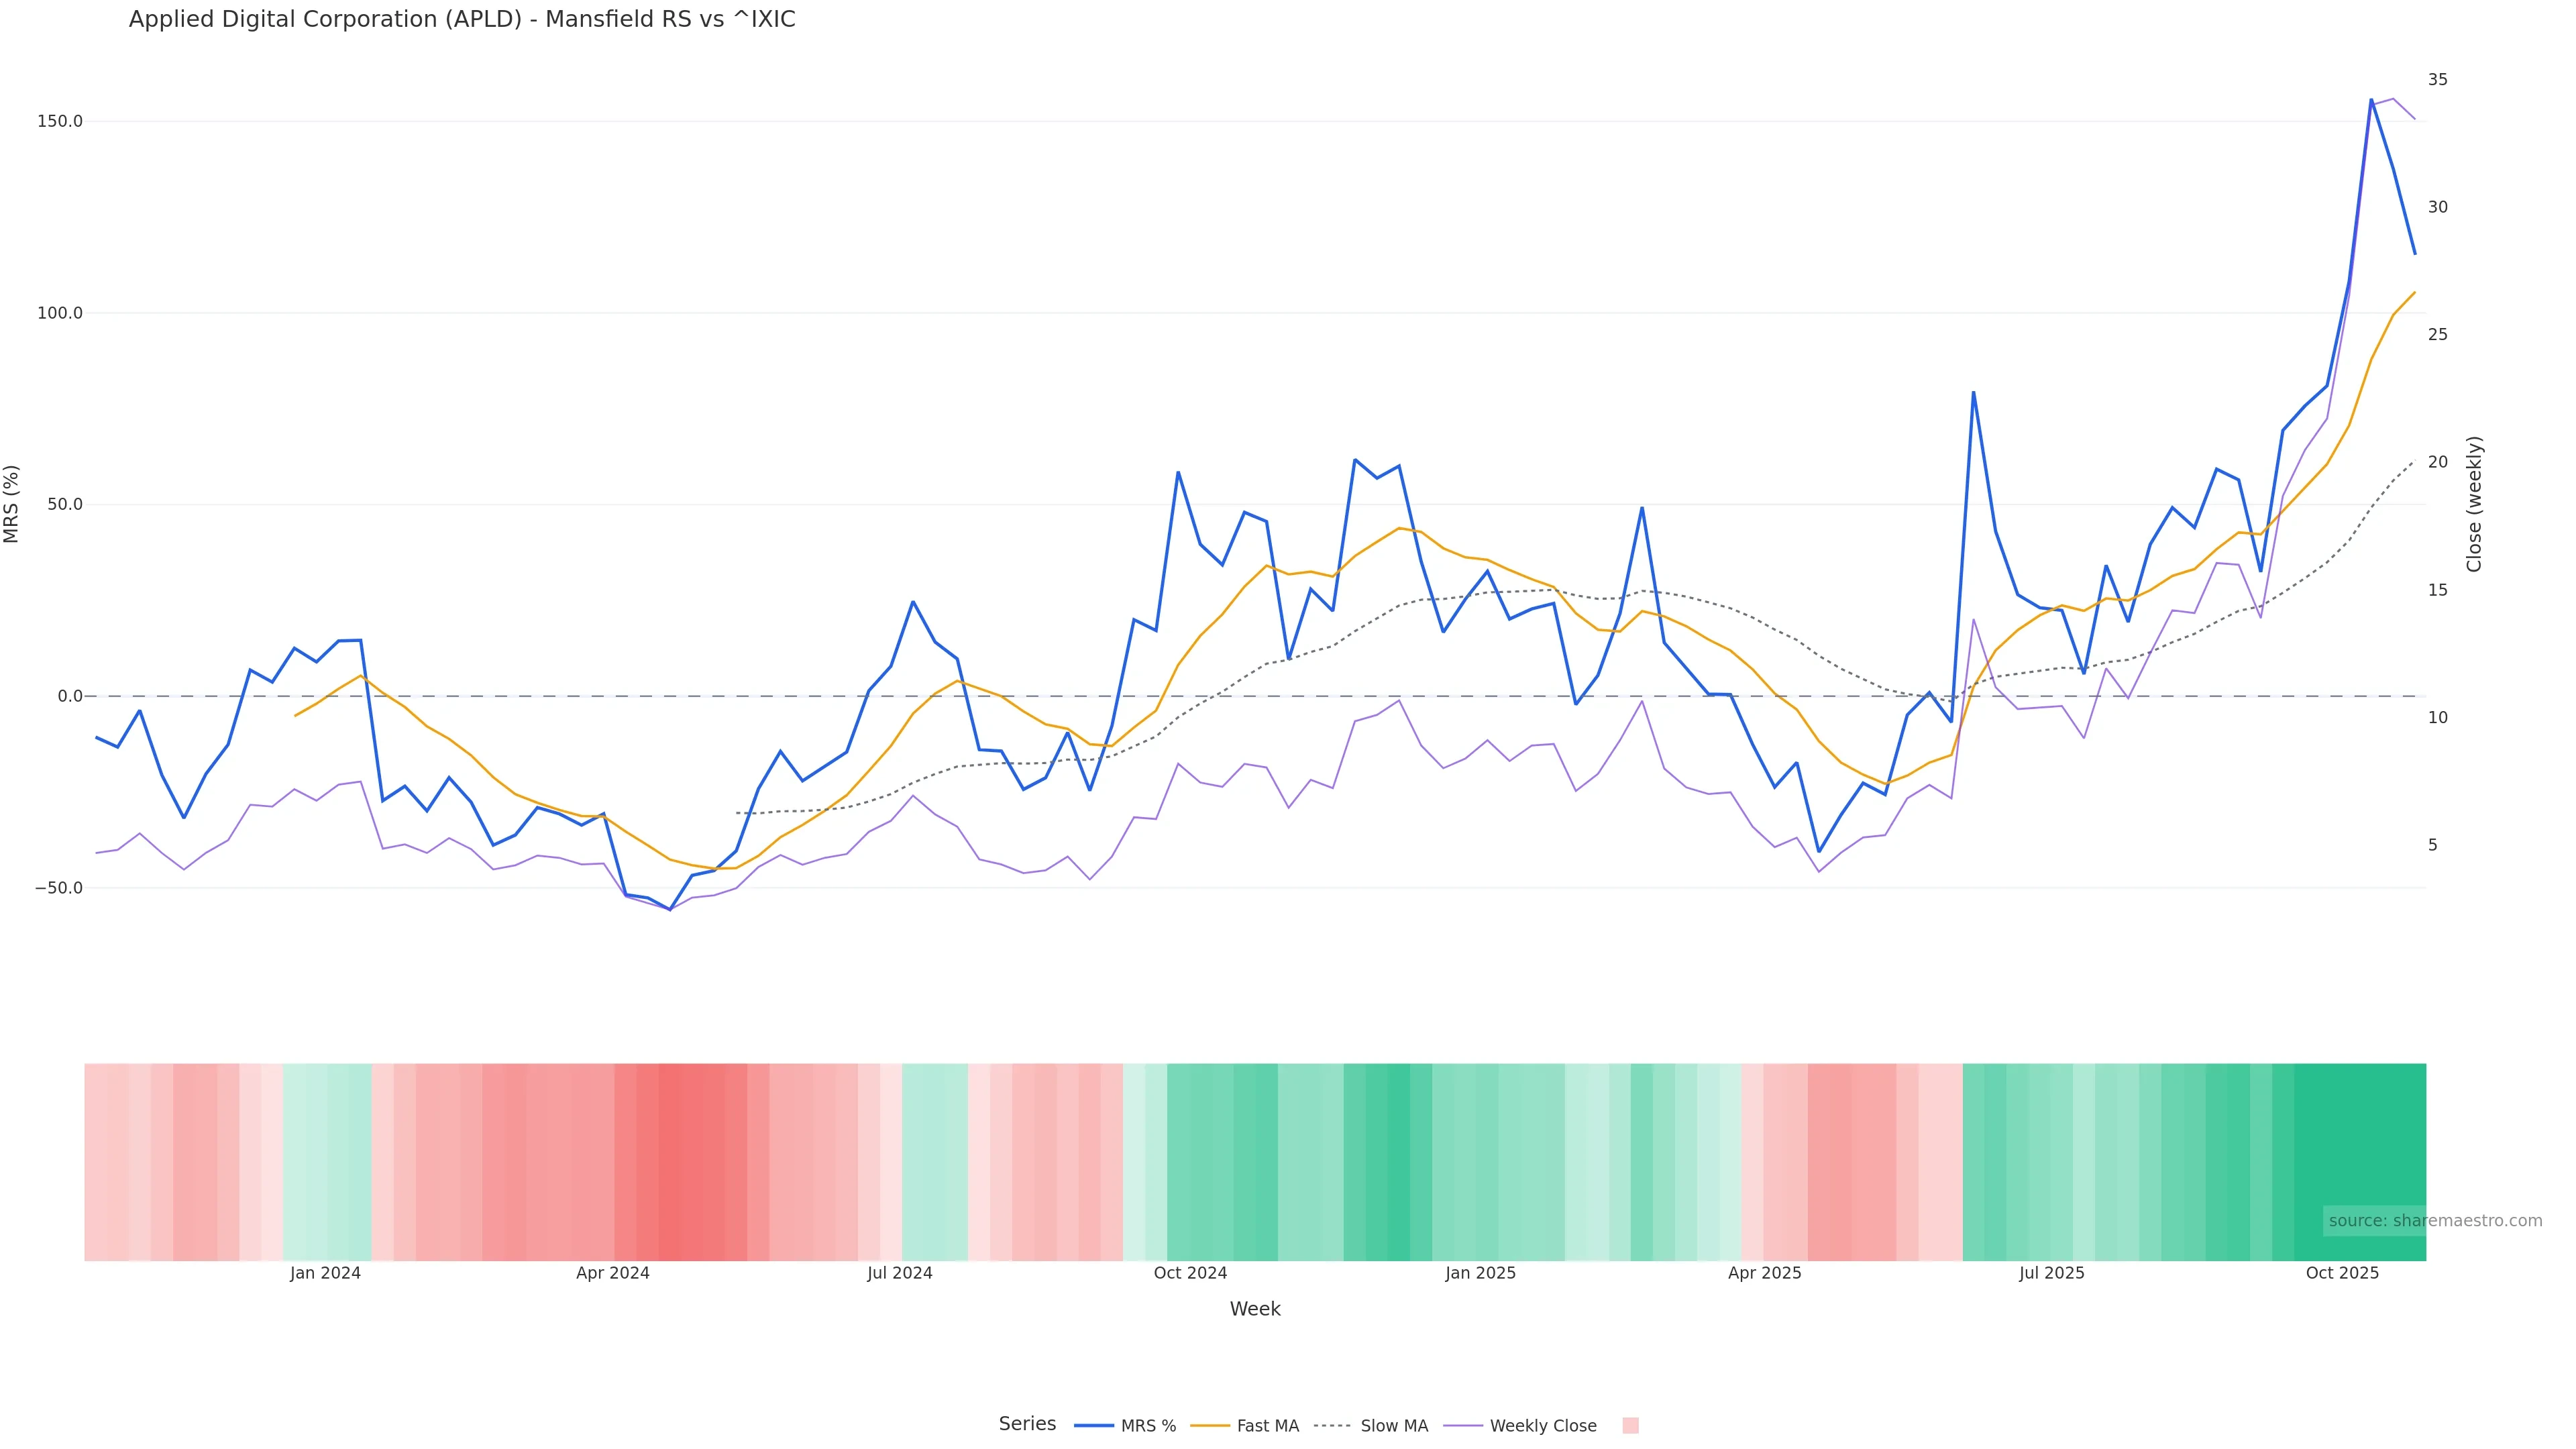Screen dimensions: 2576x1449
Task: Click the blue MRS % legend line icon
Action: click(x=1094, y=1426)
